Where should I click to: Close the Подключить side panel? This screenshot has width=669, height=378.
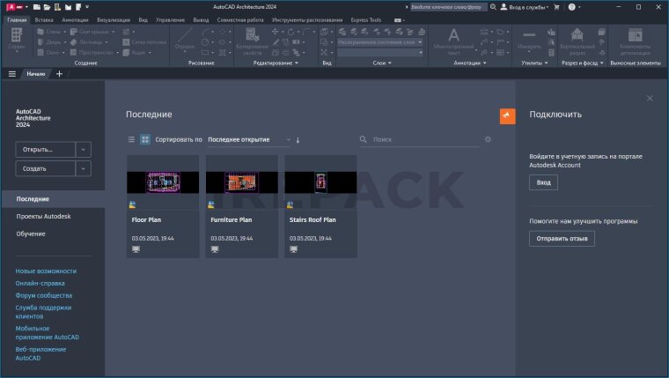[650, 99]
